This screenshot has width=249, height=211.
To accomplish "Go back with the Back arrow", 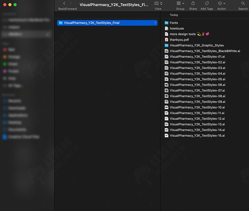I will tap(64, 3).
